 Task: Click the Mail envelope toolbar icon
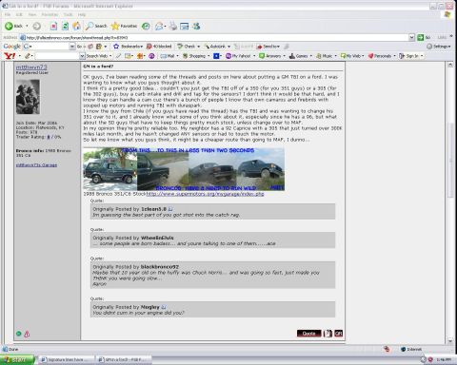coord(160,26)
